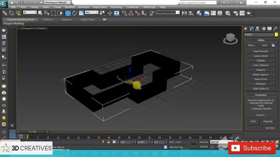Open the Perspective viewport label menu
The width and height of the screenshot is (280, 157).
(x=28, y=28)
